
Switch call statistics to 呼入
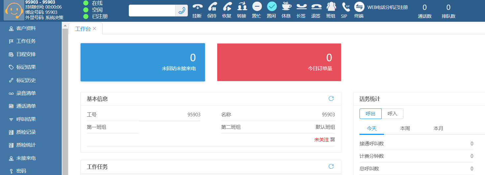[392, 114]
